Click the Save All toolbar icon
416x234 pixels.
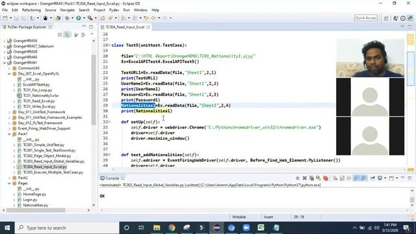coord(23,18)
